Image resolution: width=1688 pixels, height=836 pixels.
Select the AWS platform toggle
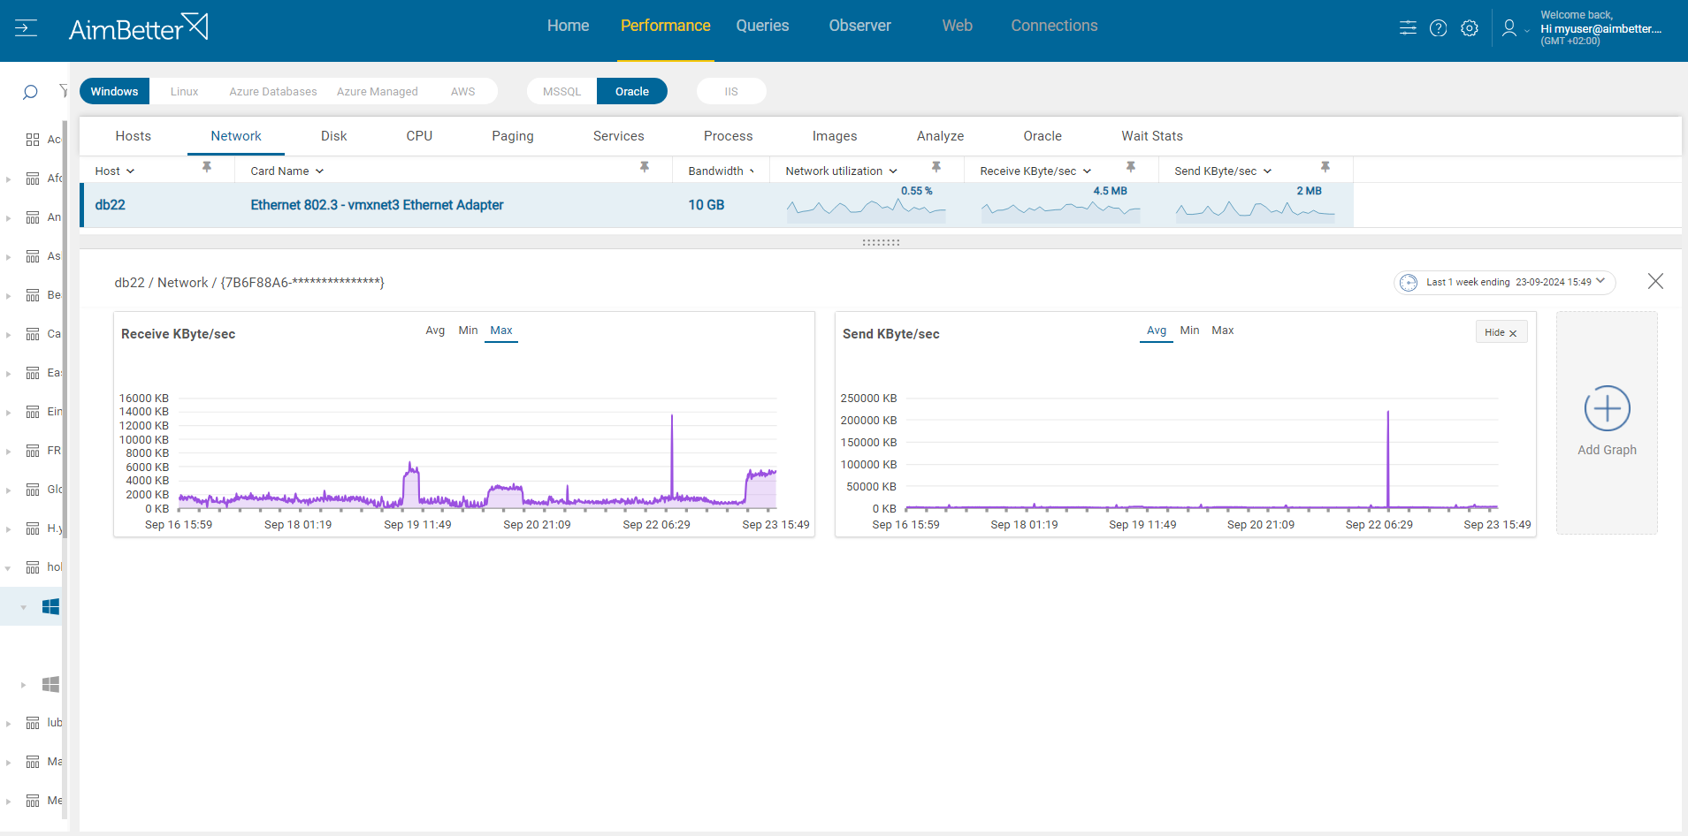(463, 91)
